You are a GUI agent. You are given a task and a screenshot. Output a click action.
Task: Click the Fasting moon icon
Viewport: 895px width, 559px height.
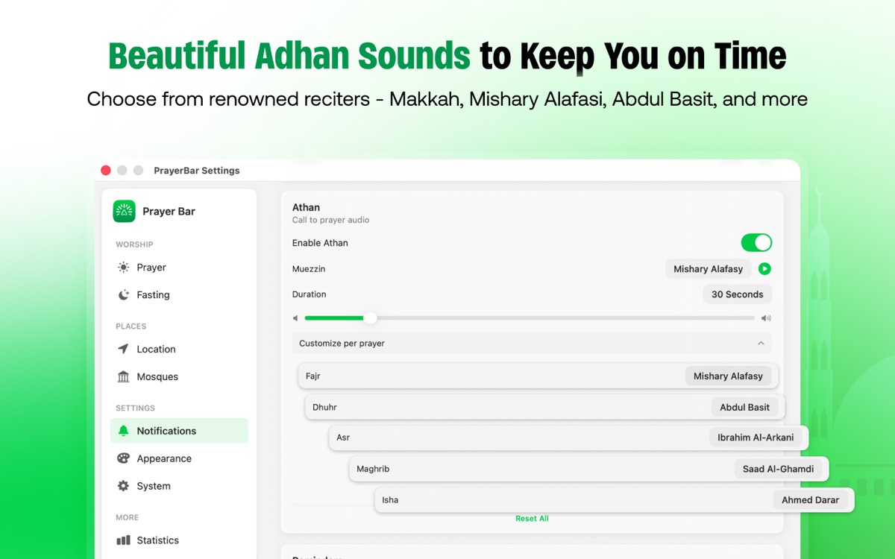coord(124,295)
